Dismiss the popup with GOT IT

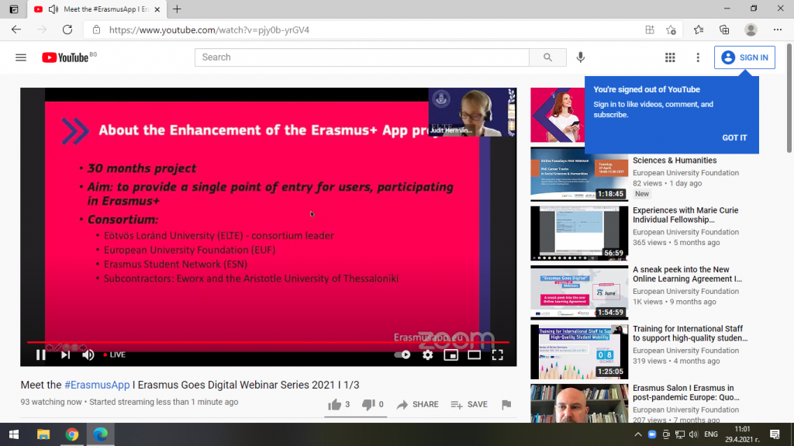coord(734,138)
